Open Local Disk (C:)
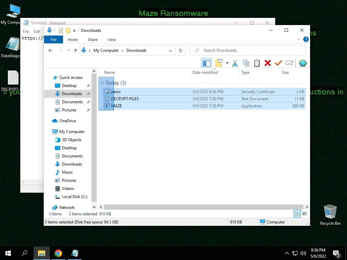This screenshot has height=260, width=347. (74, 197)
